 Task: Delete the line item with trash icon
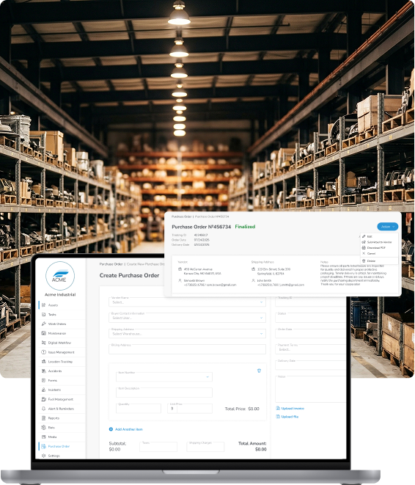[x=259, y=371]
